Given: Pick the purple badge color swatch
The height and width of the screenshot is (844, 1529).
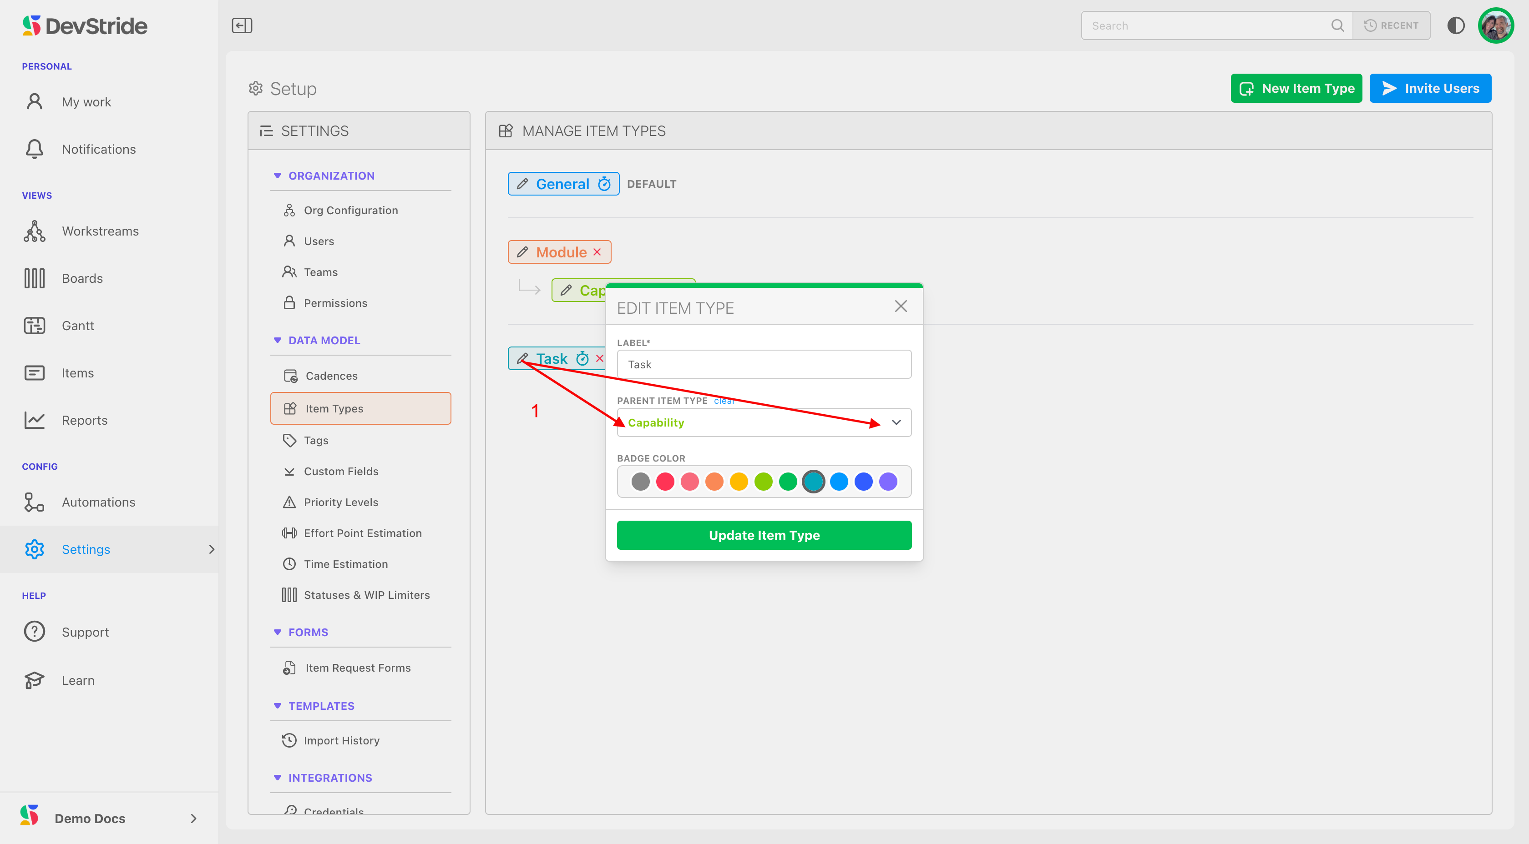Looking at the screenshot, I should pyautogui.click(x=888, y=482).
